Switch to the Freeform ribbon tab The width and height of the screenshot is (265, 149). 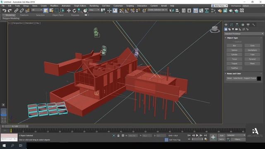click(24, 15)
